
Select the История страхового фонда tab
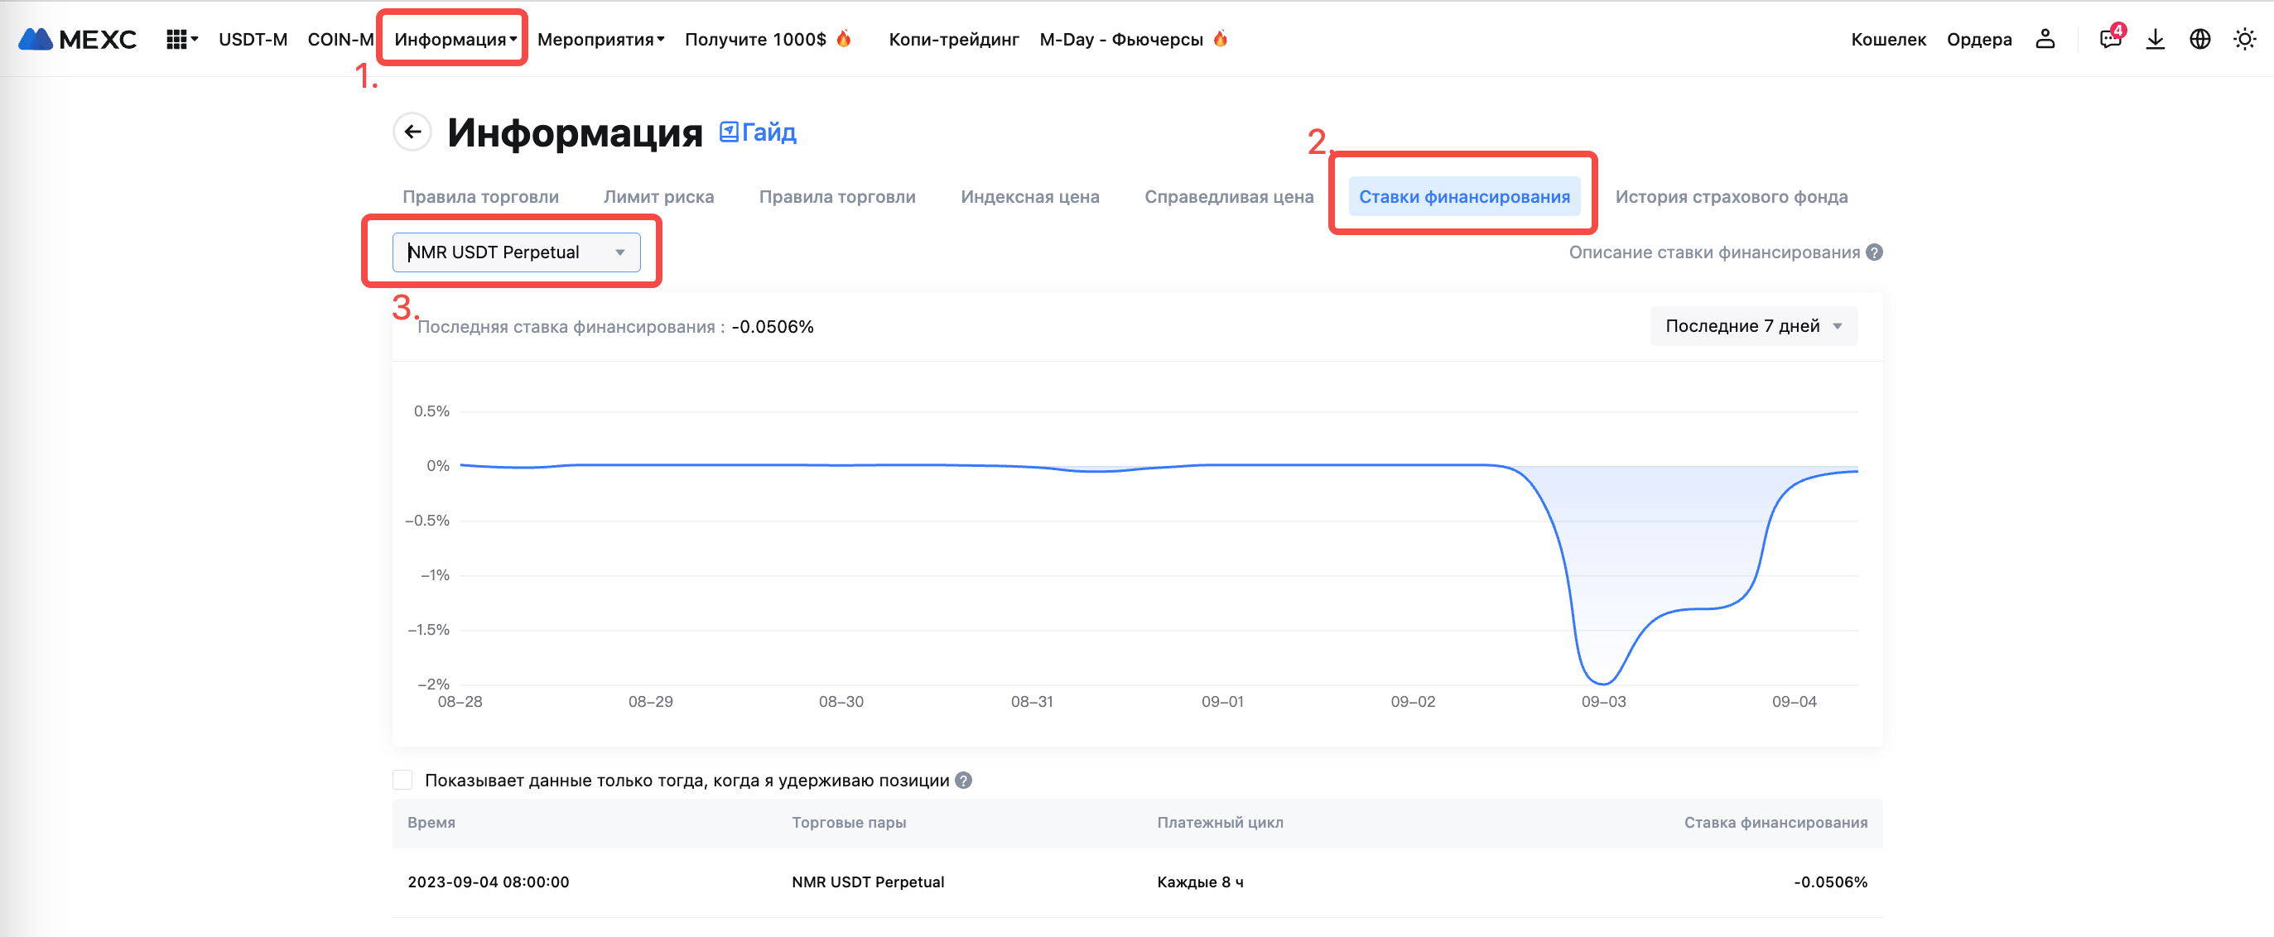[x=1730, y=197]
